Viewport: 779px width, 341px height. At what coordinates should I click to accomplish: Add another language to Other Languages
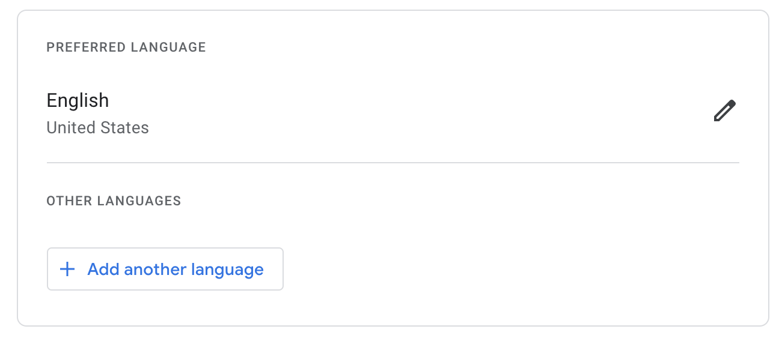tap(165, 269)
